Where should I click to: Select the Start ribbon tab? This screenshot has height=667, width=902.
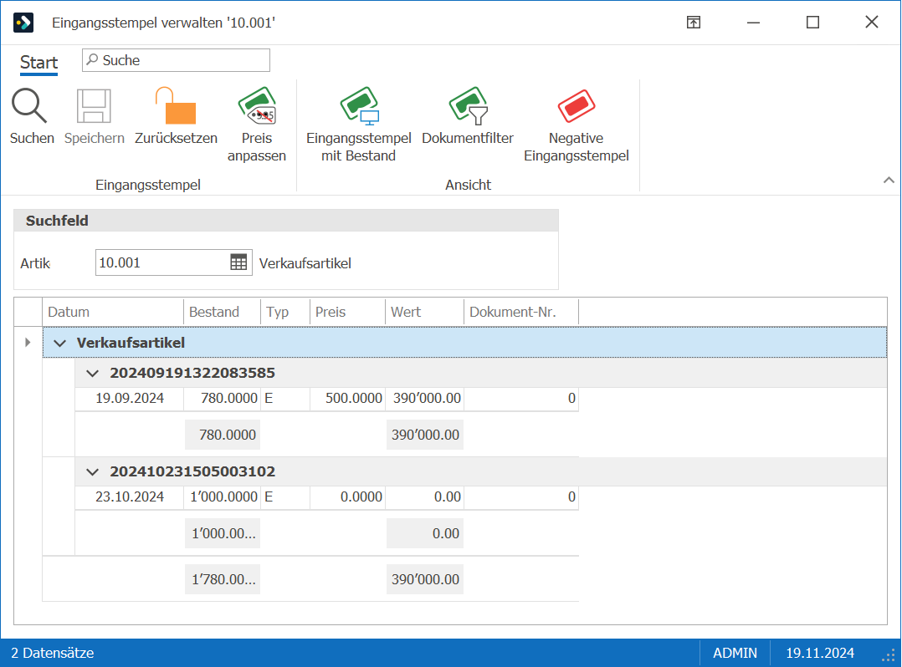(38, 62)
